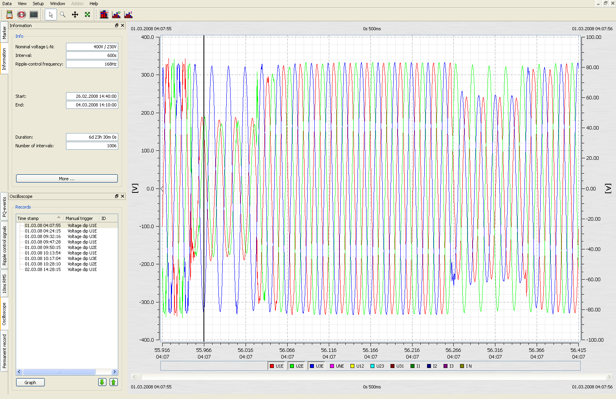The width and height of the screenshot is (616, 399).
Task: Open the Help menu
Action: (94, 4)
